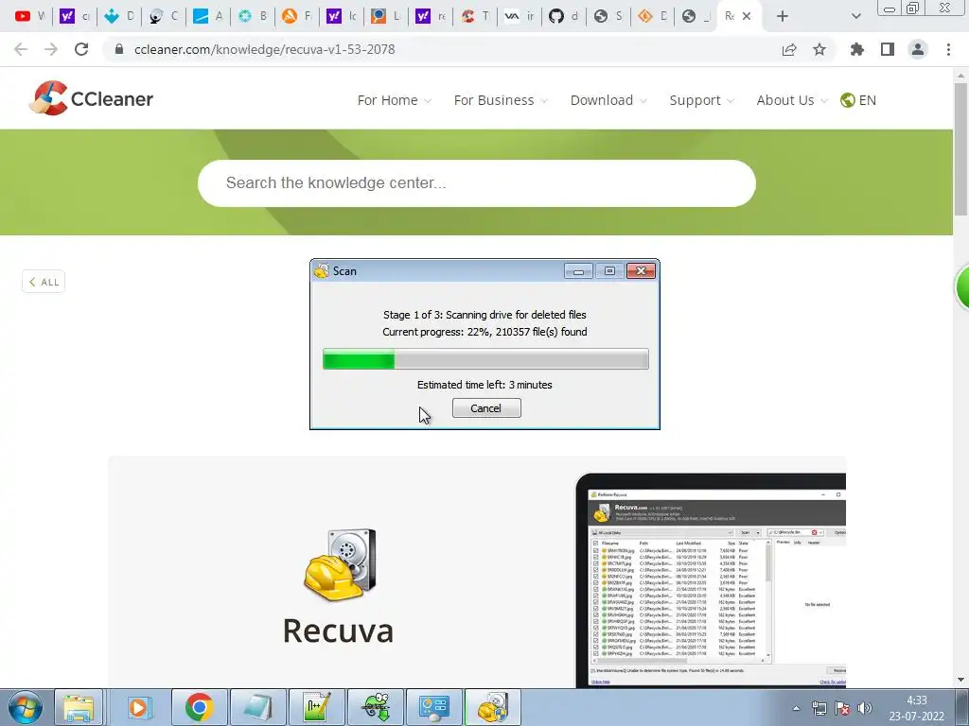Click the Recuva hard hat logo

pos(340,564)
